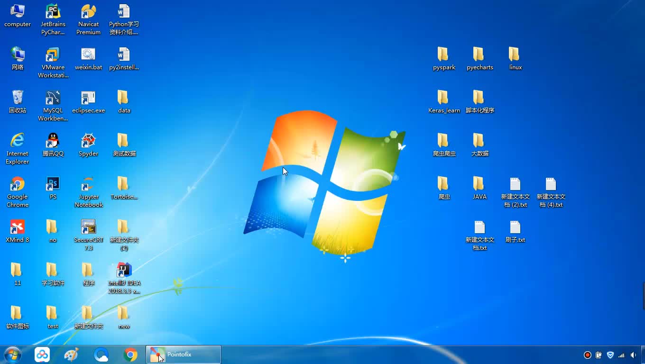
Task: Select the VMware Workstation icon
Action: click(53, 55)
